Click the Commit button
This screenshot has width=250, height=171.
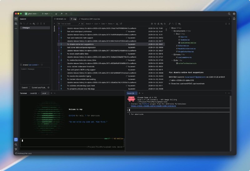pyautogui.click(x=25, y=88)
